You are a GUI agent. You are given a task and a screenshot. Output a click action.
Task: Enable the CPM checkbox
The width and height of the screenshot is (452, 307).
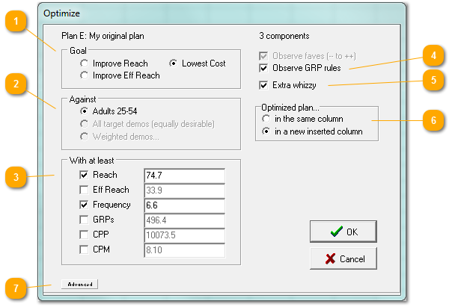84,249
